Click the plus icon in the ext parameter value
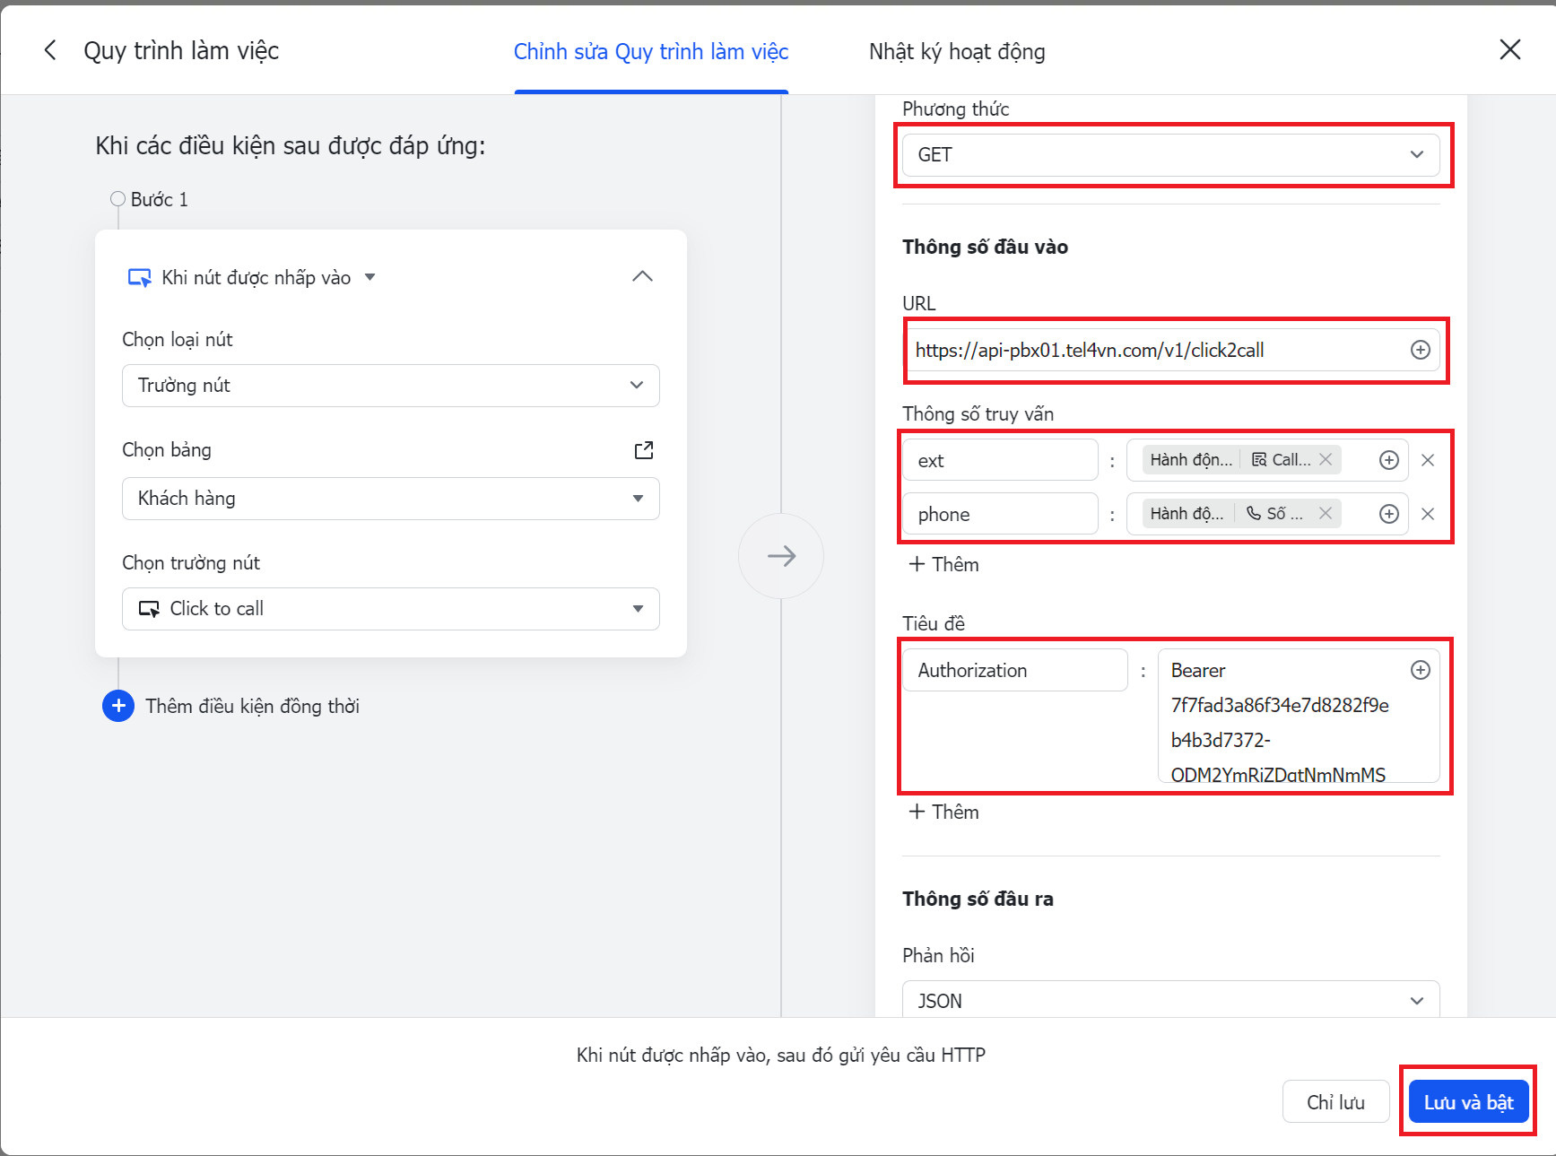Image resolution: width=1556 pixels, height=1156 pixels. (1388, 460)
